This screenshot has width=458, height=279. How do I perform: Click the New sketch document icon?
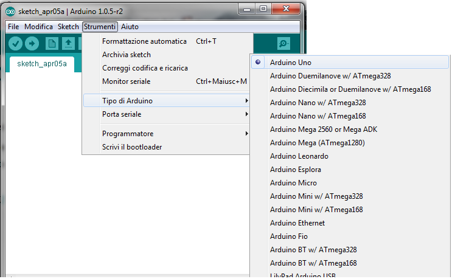(52, 44)
